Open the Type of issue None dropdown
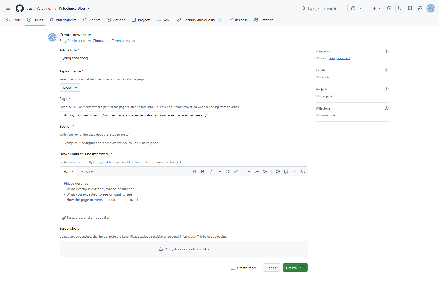 tap(70, 88)
